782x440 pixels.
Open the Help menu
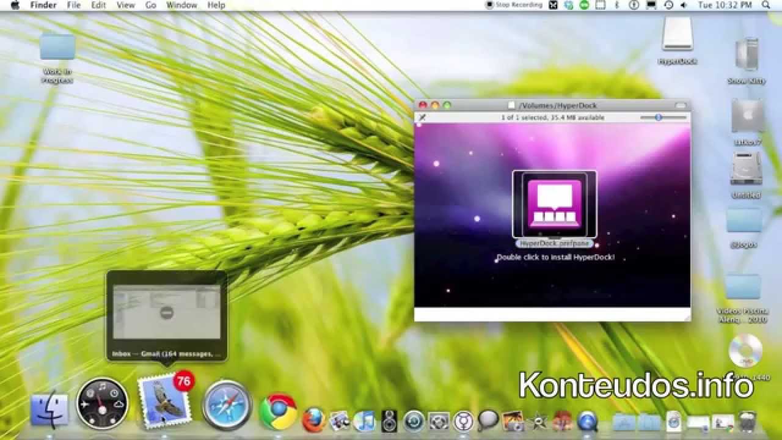click(216, 5)
